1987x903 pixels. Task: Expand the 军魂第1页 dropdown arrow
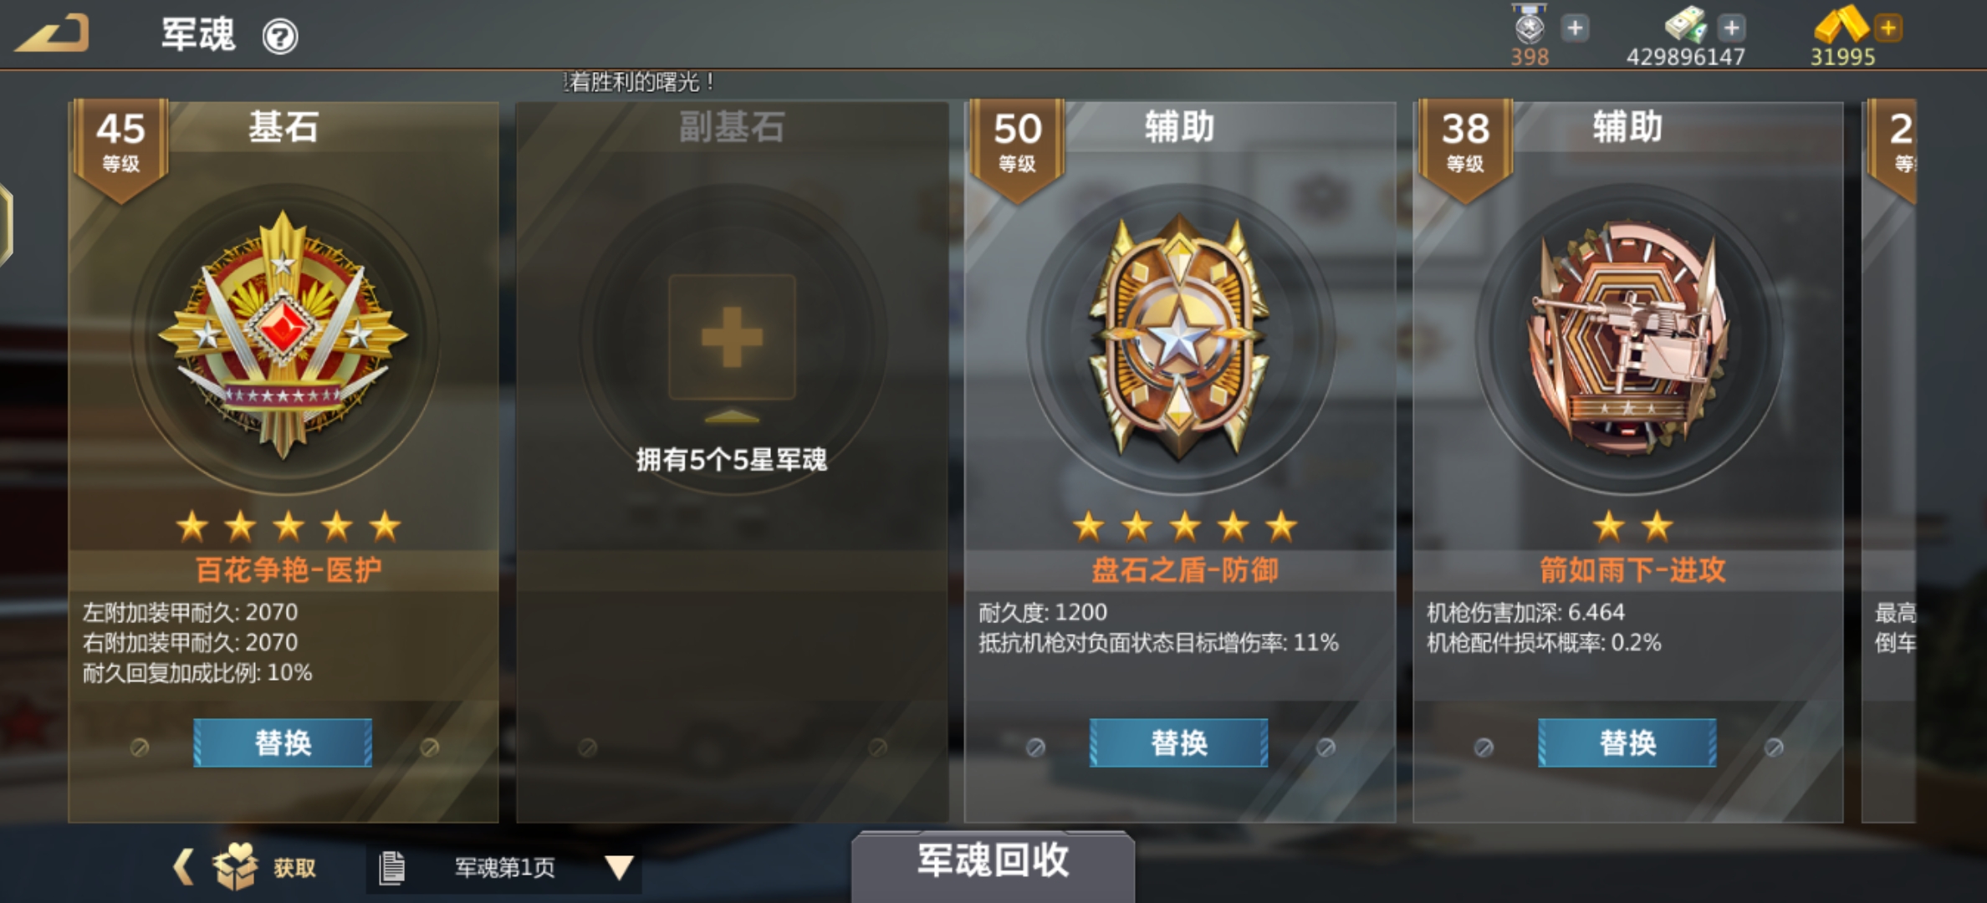(x=619, y=867)
